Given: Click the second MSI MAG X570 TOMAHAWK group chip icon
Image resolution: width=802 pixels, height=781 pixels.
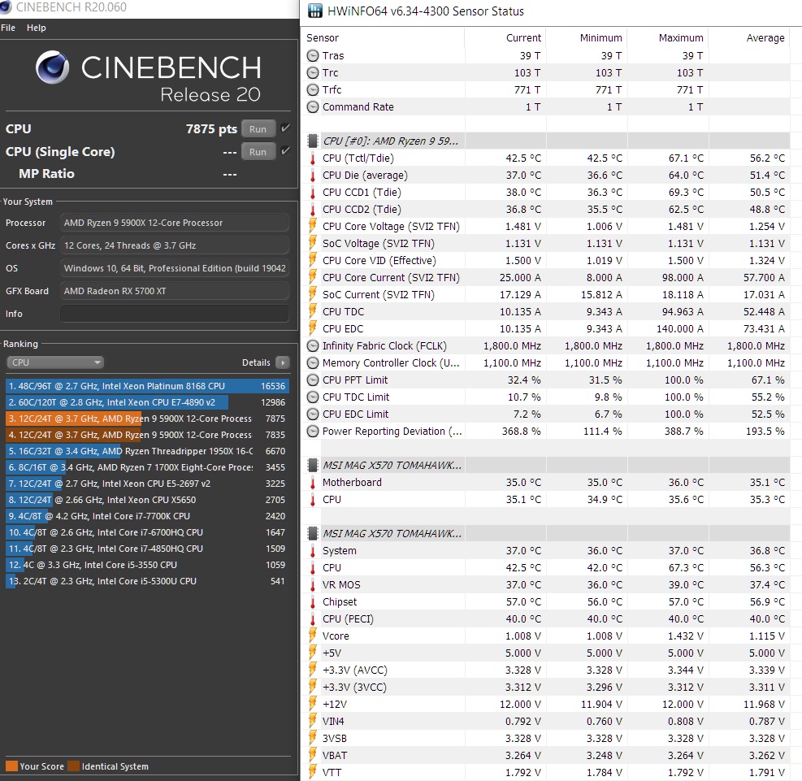Looking at the screenshot, I should tap(313, 533).
